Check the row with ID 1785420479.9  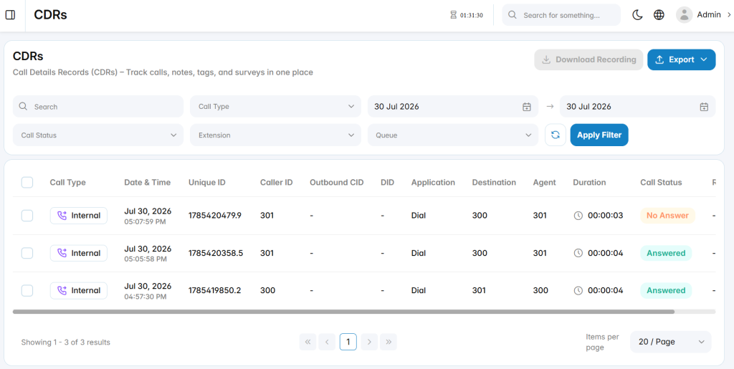tap(27, 216)
